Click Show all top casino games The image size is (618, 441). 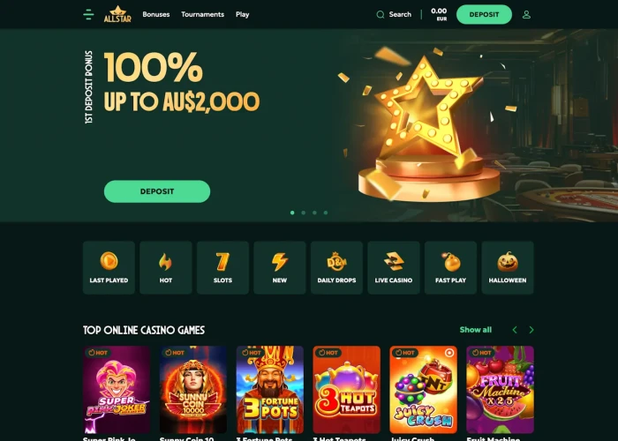475,330
